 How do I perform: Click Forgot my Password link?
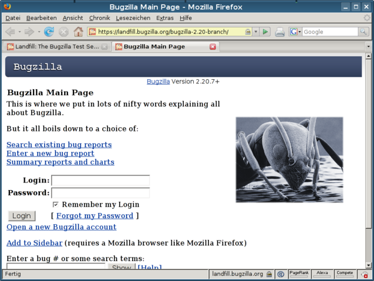[95, 216]
